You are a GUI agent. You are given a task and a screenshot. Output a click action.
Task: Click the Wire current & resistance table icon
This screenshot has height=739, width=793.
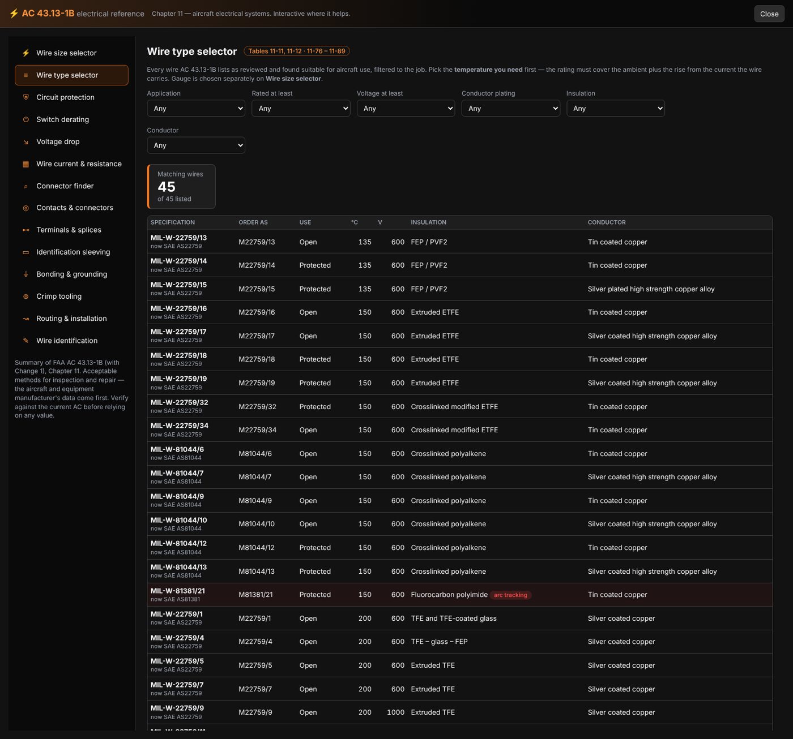coord(25,164)
